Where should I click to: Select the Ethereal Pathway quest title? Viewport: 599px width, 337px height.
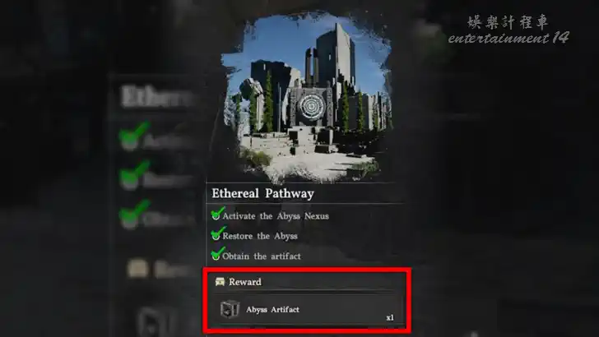coord(262,193)
